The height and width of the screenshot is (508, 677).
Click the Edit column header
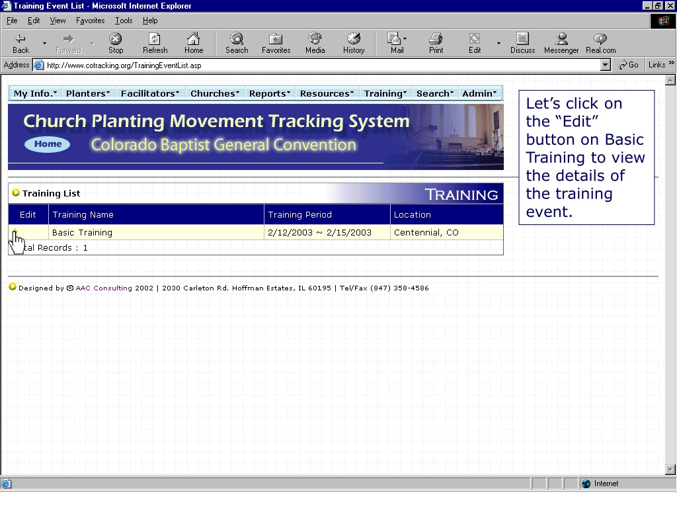pyautogui.click(x=28, y=215)
